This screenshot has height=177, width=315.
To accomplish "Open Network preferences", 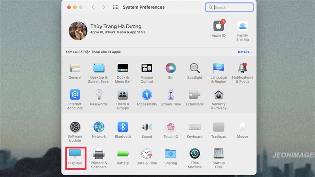I will [x=99, y=130].
